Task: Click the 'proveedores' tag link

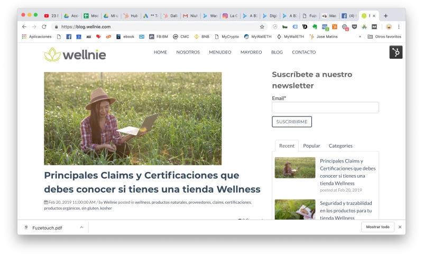Action: click(199, 202)
